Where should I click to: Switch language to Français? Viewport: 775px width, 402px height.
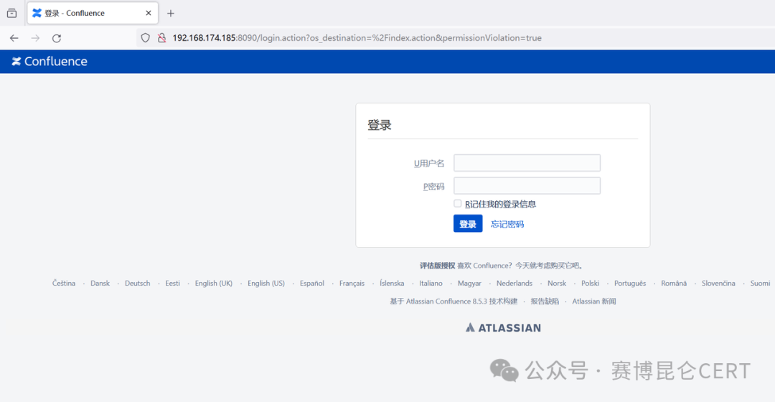(352, 284)
